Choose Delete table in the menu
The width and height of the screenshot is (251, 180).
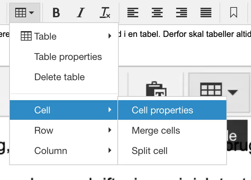(60, 77)
